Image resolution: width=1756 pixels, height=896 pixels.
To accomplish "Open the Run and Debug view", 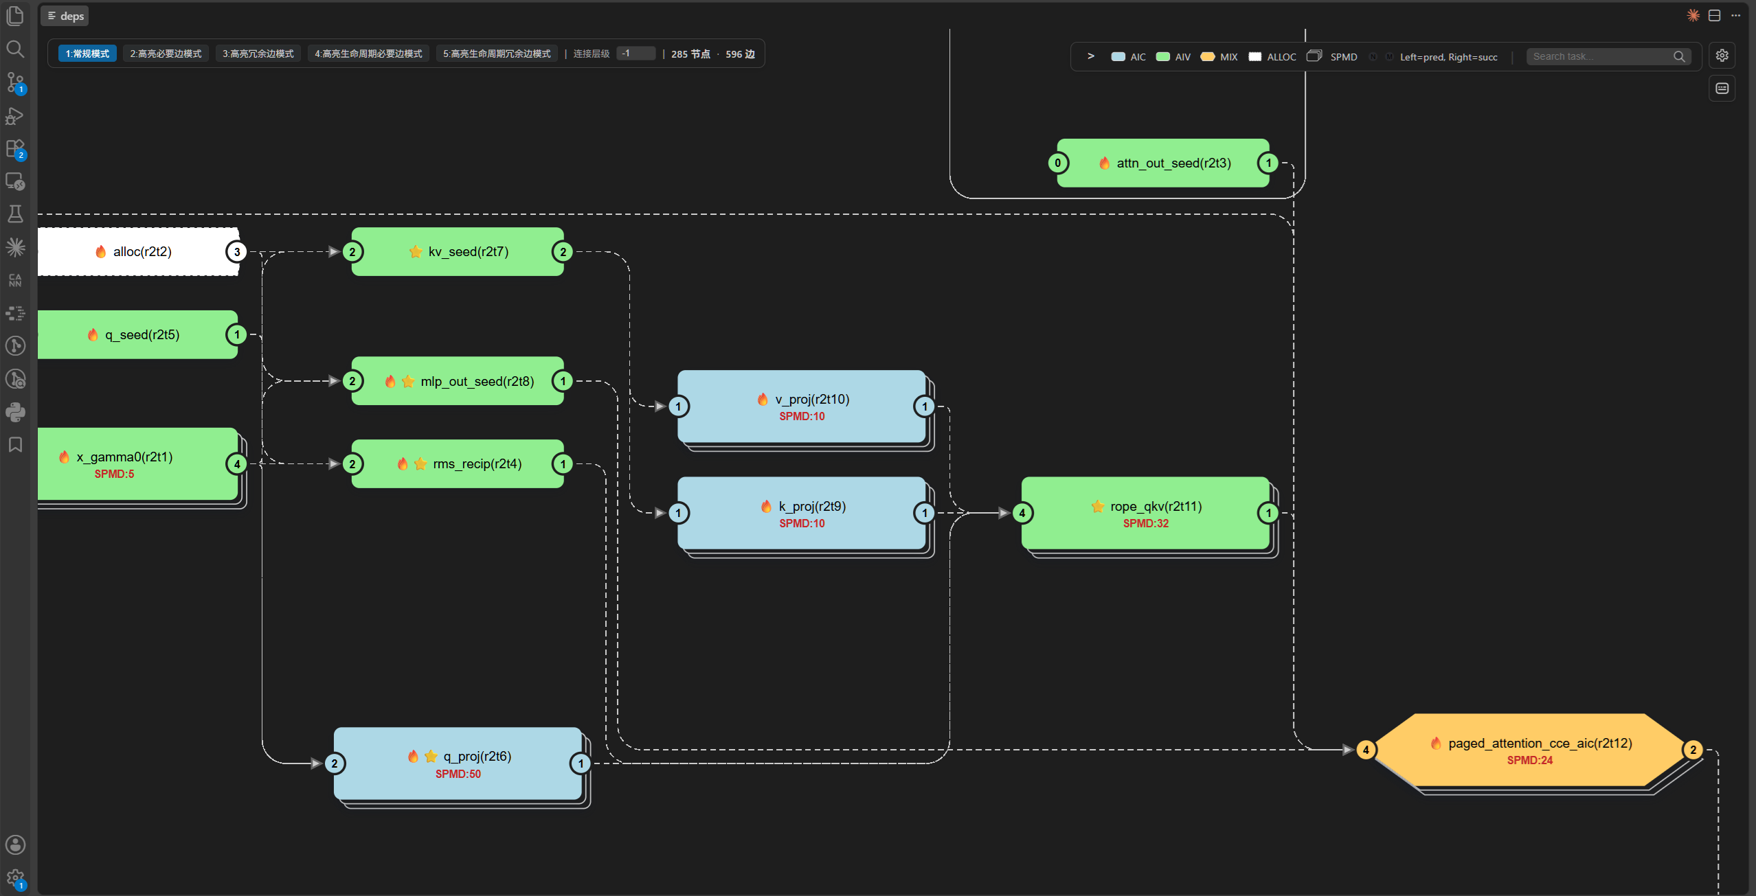I will click(15, 115).
